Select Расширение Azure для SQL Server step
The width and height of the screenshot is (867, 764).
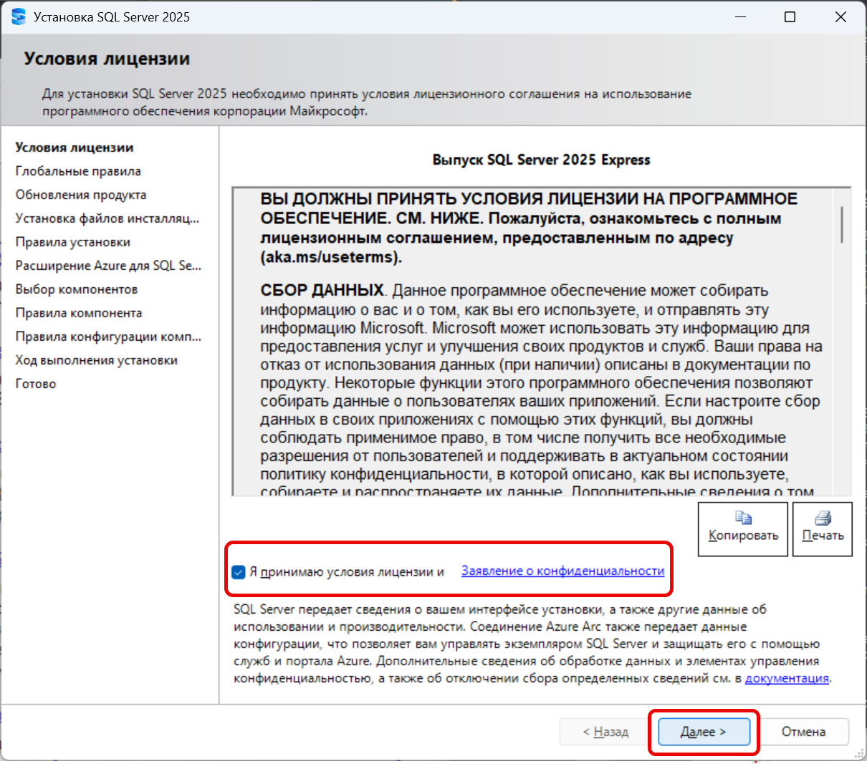[109, 266]
